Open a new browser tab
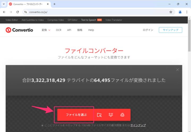This screenshot has height=132, width=191. coord(54,4)
